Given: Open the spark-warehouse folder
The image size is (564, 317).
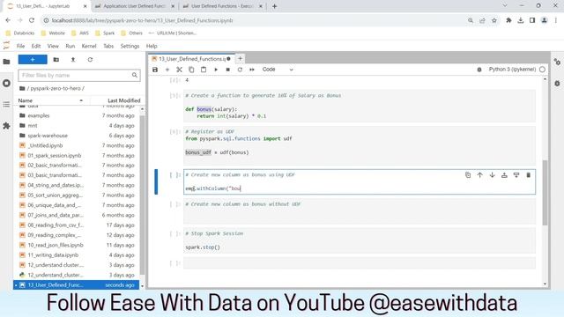Looking at the screenshot, I should coord(77,136).
